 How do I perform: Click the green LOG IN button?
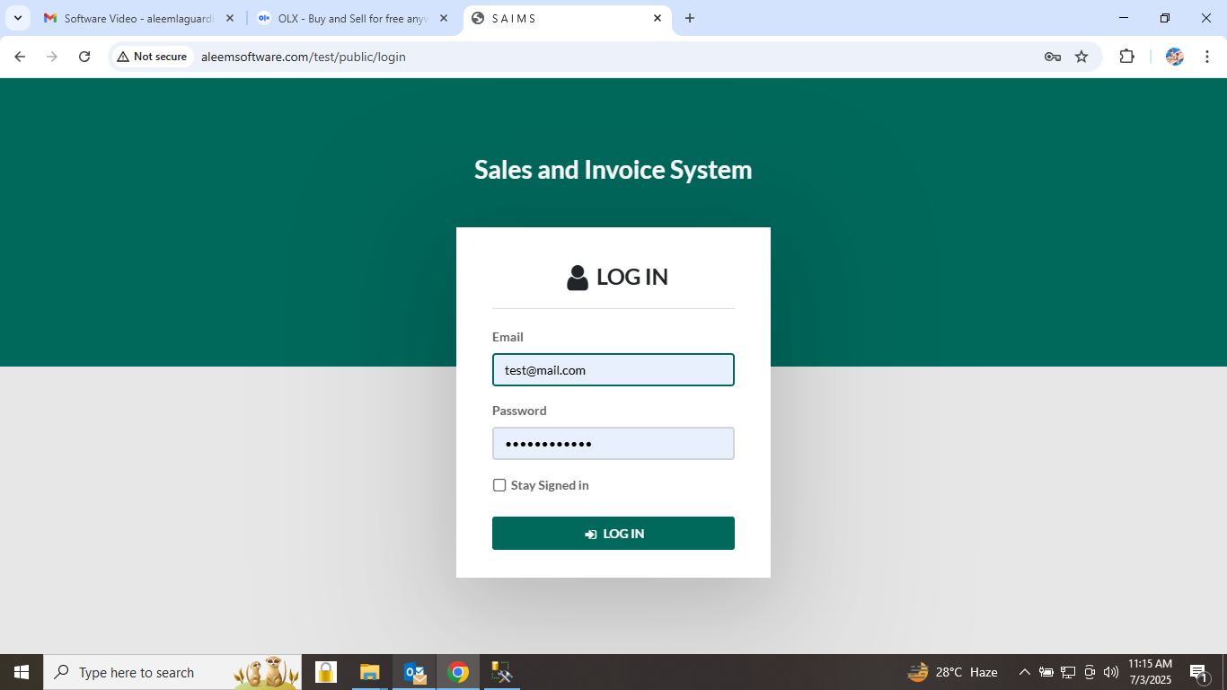[x=613, y=534]
